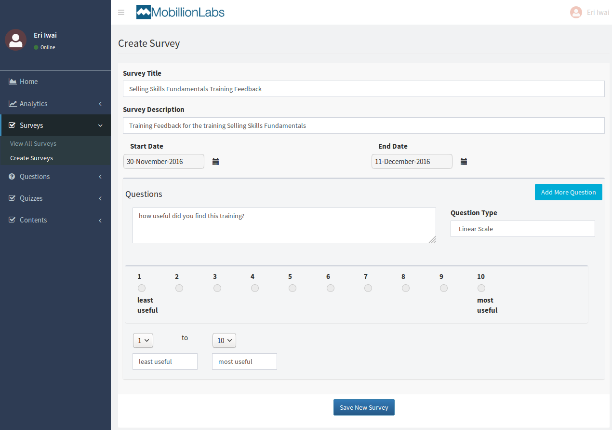This screenshot has width=612, height=430.
Task: Open View All Surveys submenu item
Action: pyautogui.click(x=33, y=143)
